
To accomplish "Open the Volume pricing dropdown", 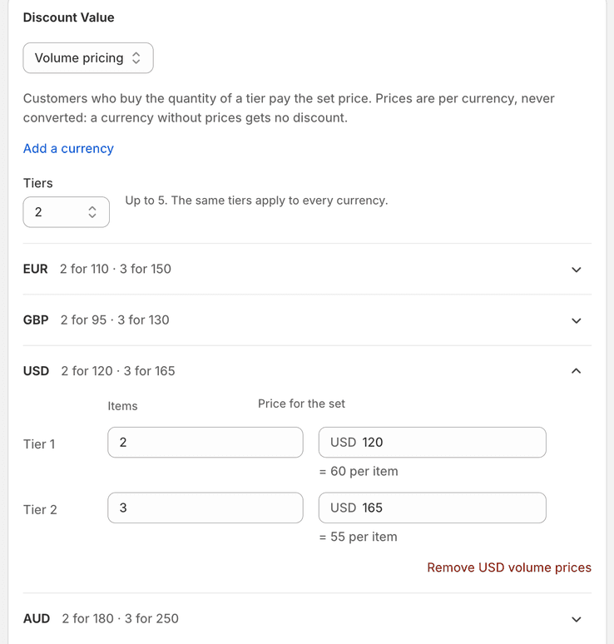I will point(88,58).
